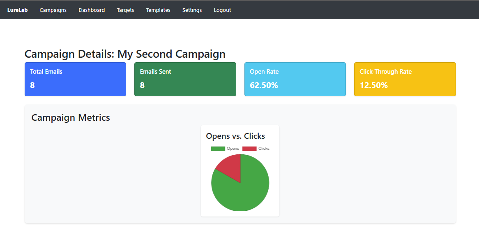Click the Opens vs. Clicks chart title
Image resolution: width=479 pixels, height=228 pixels.
tap(235, 136)
